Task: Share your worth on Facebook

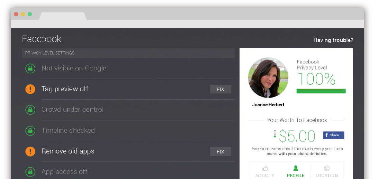Action: (333, 135)
